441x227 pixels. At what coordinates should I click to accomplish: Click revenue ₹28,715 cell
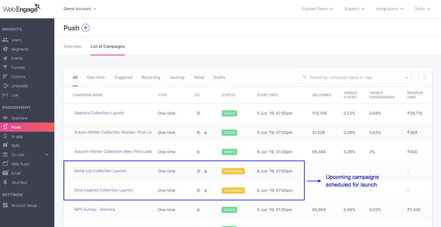coord(415,113)
